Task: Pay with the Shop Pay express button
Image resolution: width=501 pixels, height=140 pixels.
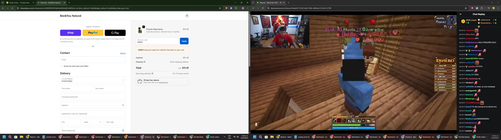Action: click(70, 33)
